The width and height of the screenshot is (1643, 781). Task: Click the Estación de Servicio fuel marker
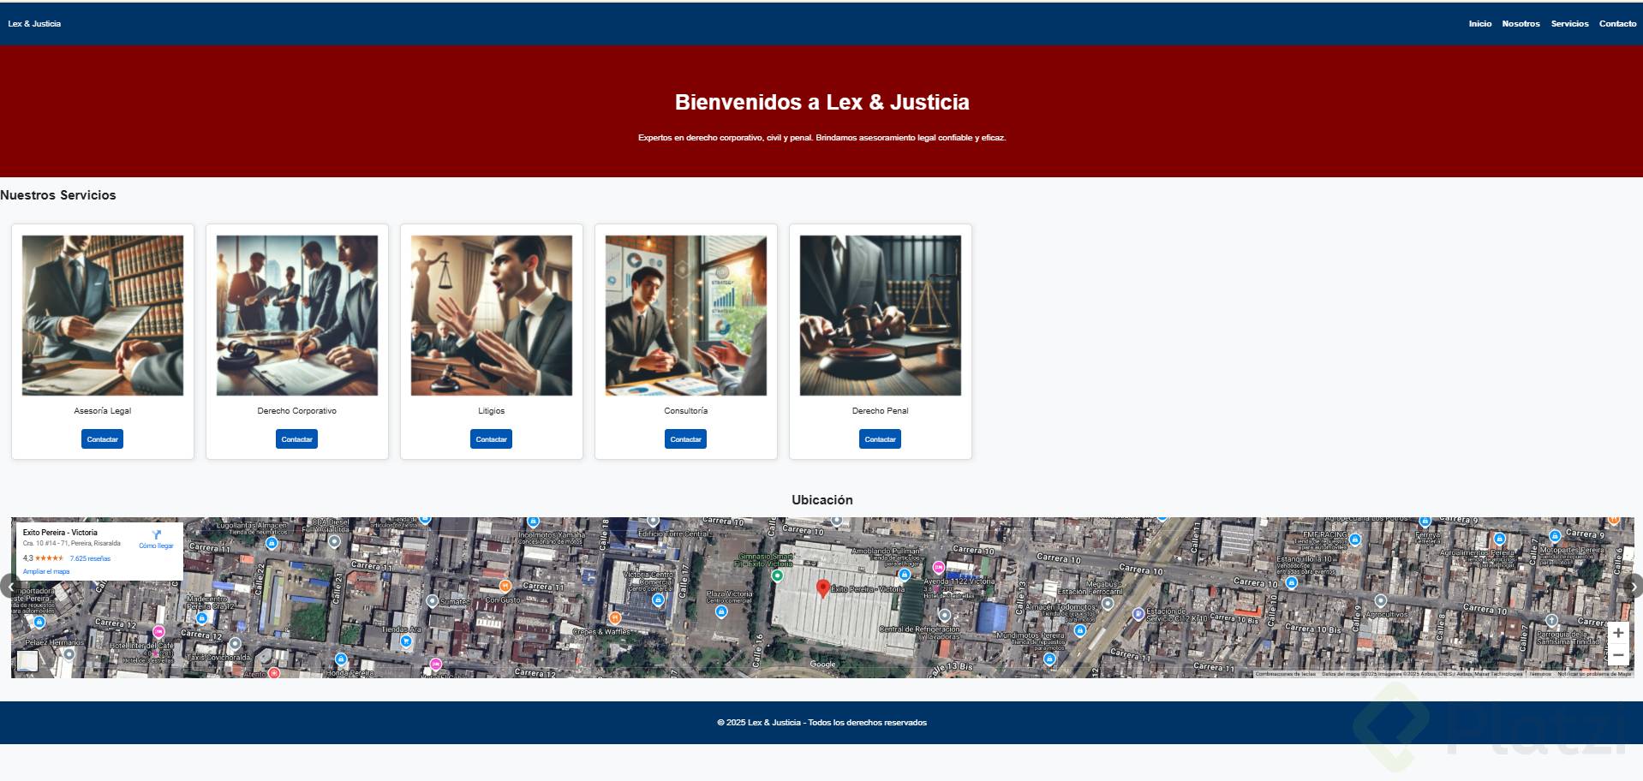pyautogui.click(x=1138, y=613)
